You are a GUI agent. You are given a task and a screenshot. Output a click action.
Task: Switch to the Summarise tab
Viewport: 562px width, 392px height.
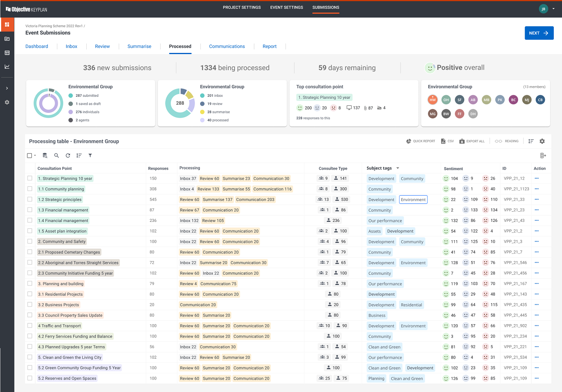coord(139,46)
